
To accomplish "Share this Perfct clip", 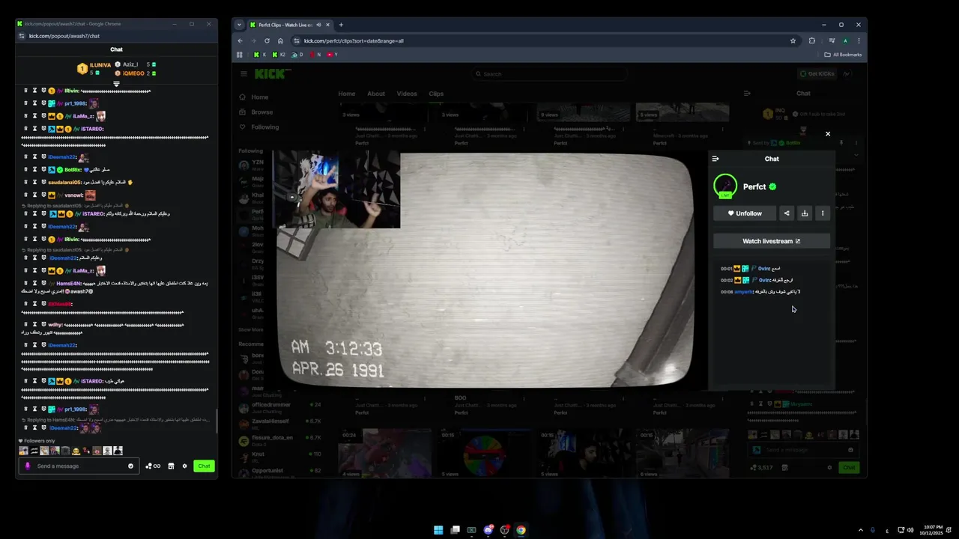I will pyautogui.click(x=787, y=213).
